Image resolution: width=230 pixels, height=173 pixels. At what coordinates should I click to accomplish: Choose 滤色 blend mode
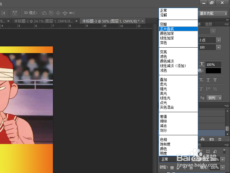[178, 57]
